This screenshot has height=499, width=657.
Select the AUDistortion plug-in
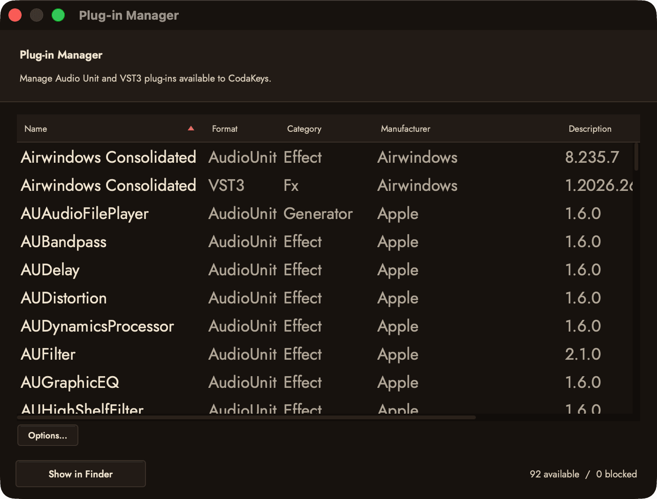325,298
